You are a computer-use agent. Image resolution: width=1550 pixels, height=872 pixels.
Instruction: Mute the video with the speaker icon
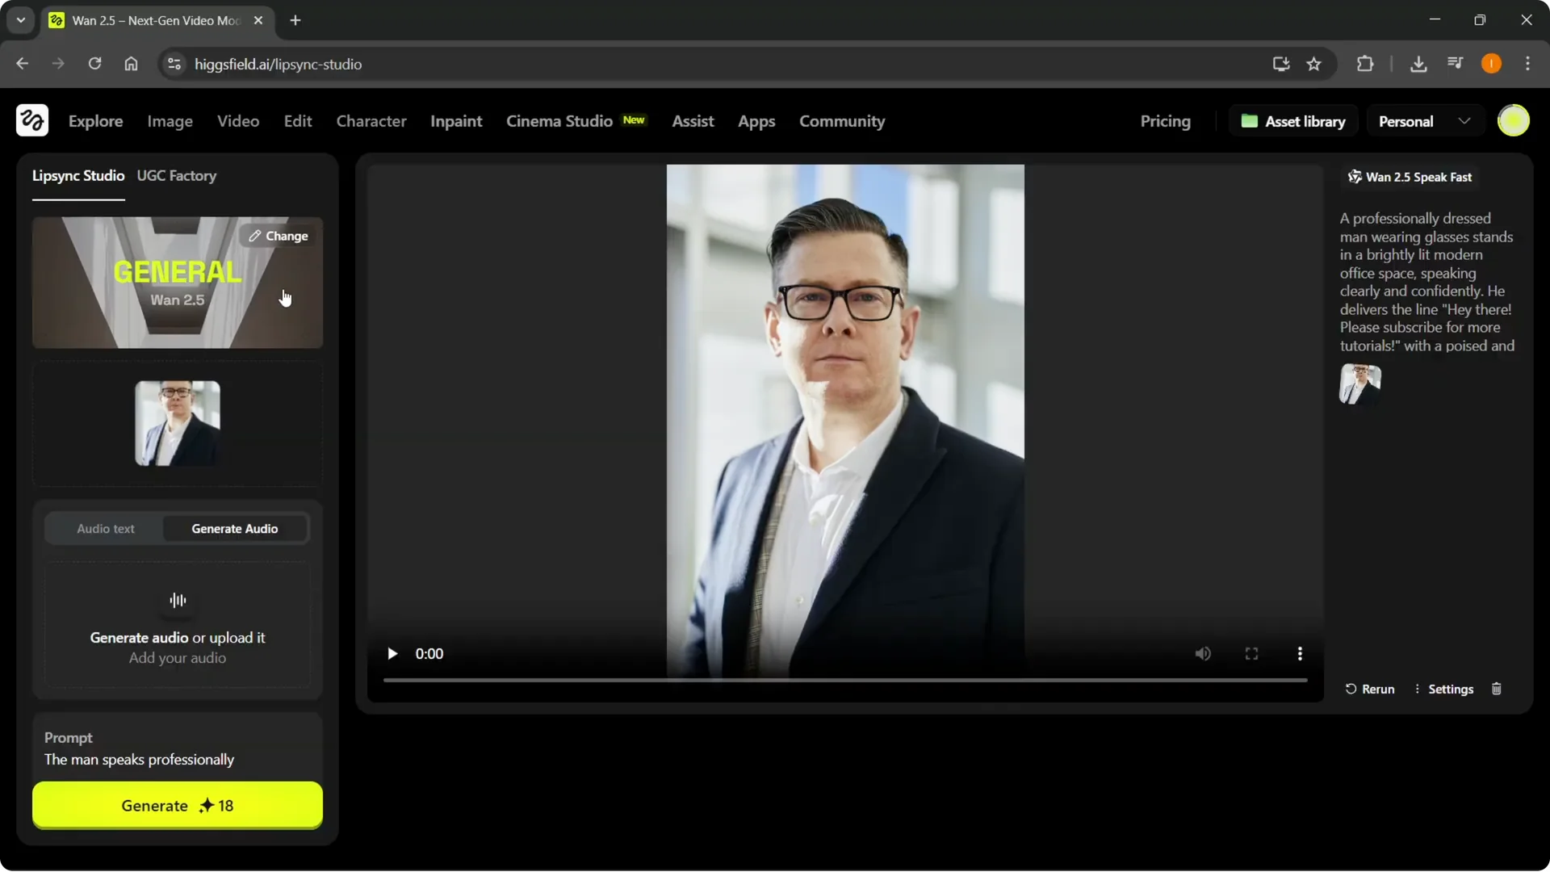point(1202,654)
